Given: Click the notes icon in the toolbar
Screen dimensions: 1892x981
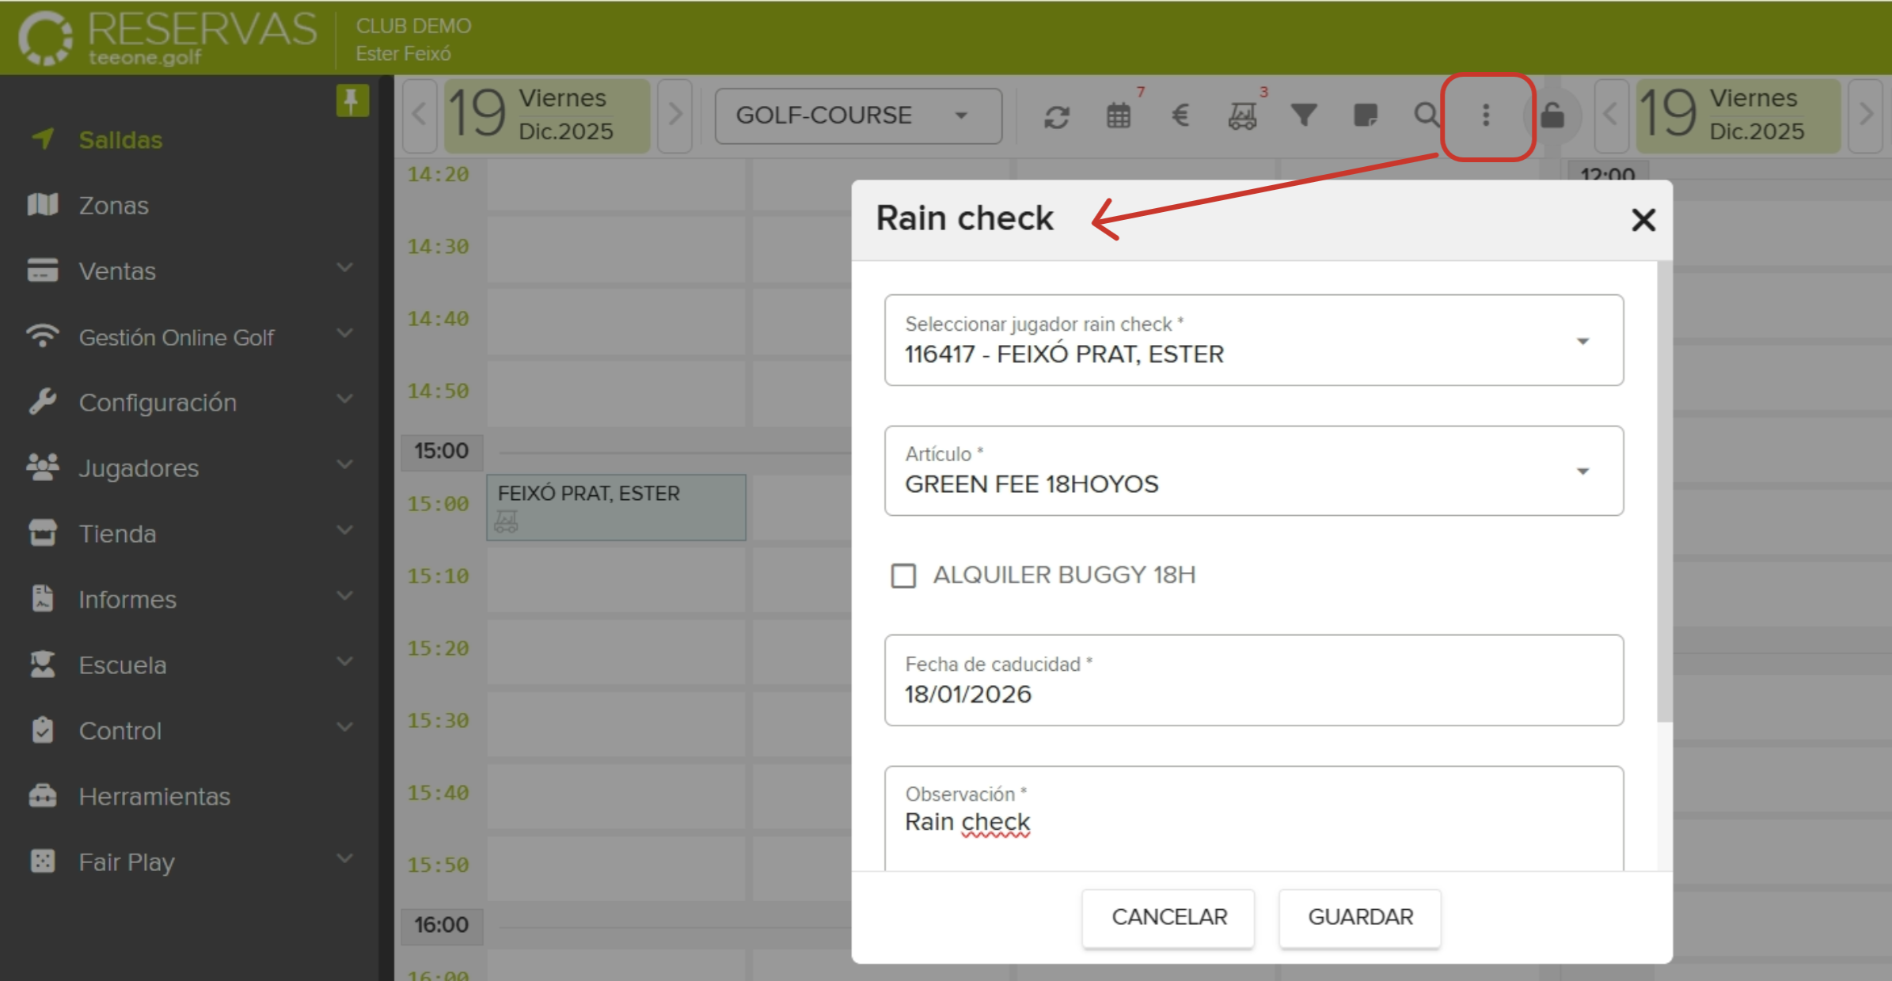Looking at the screenshot, I should (1366, 116).
